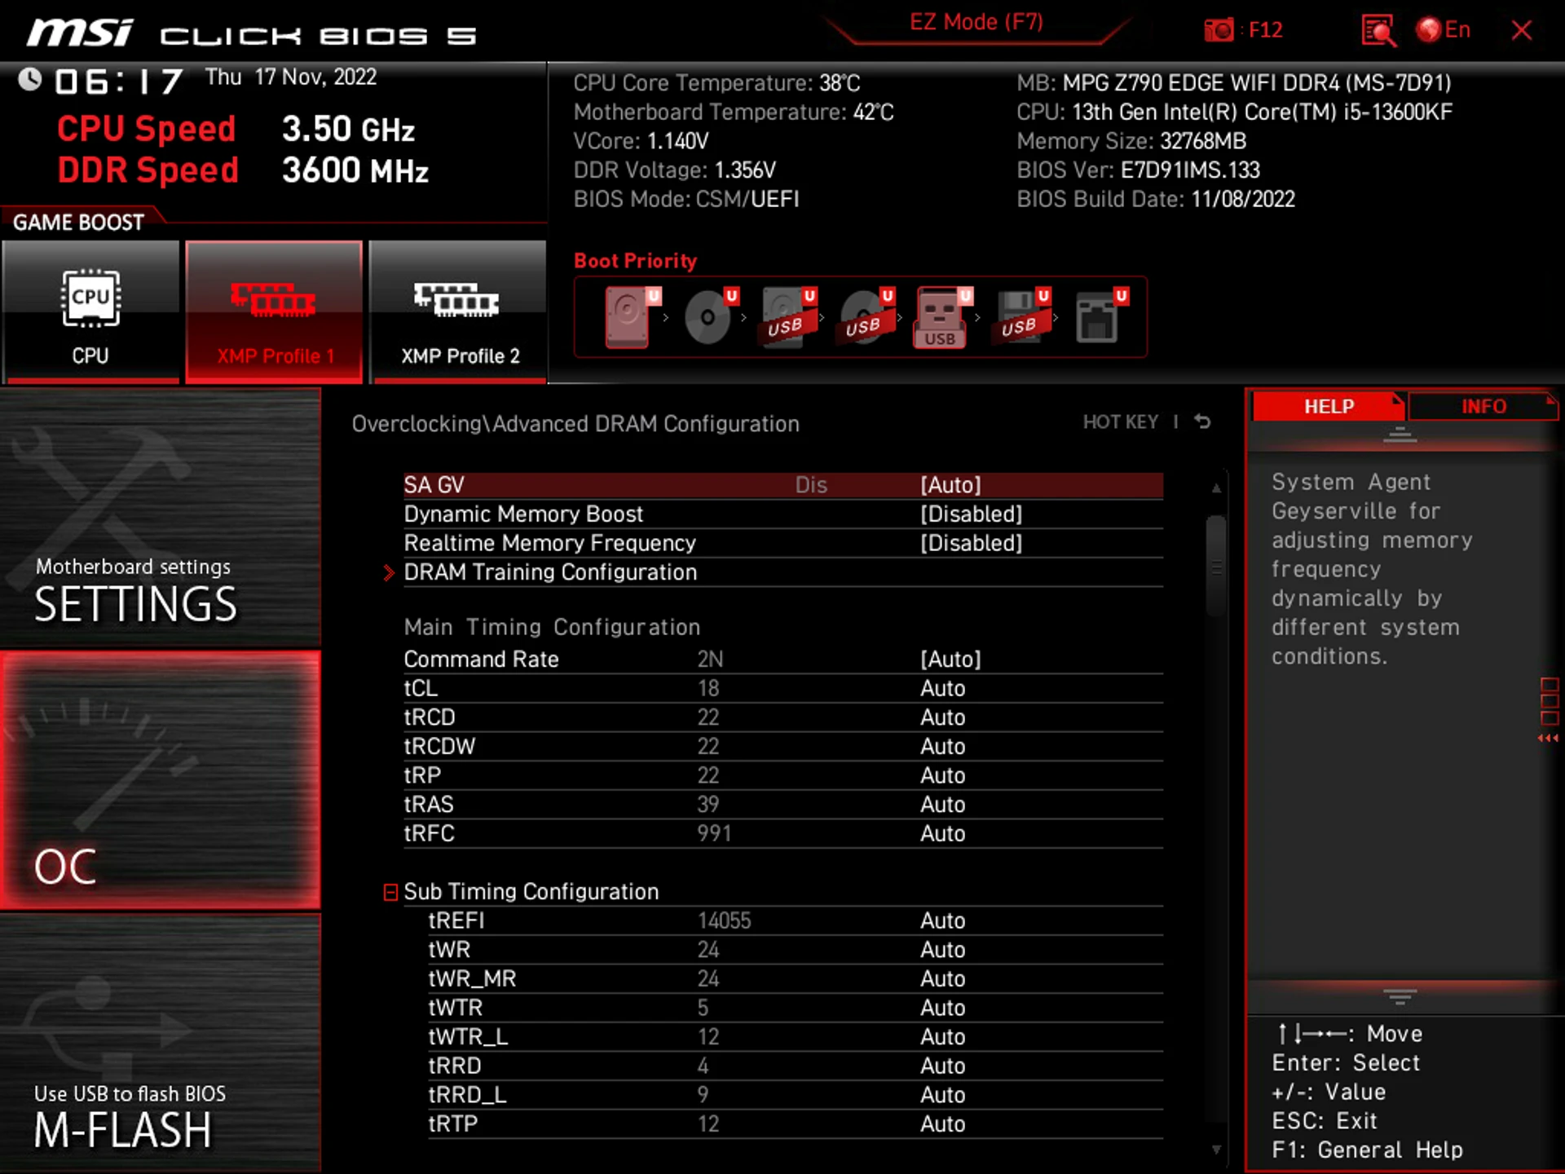
Task: Select the network boot device icon
Action: pos(1100,317)
